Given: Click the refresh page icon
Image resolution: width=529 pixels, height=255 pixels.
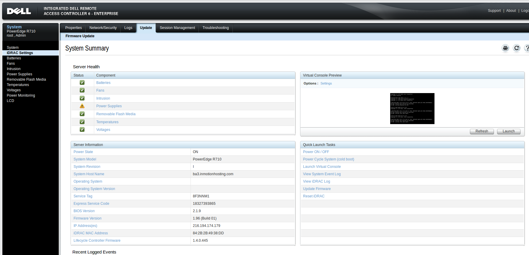Looking at the screenshot, I should (x=516, y=48).
